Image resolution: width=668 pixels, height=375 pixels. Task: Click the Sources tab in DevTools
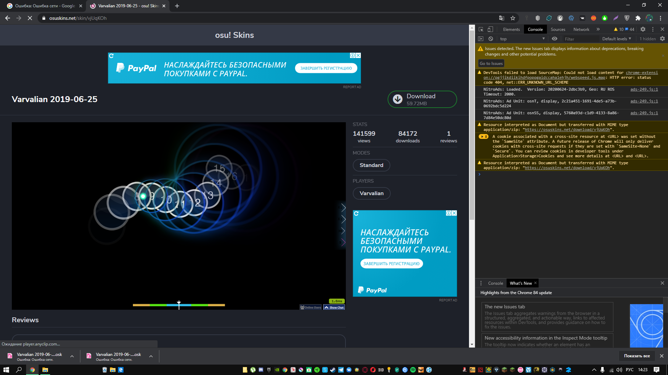(x=558, y=29)
